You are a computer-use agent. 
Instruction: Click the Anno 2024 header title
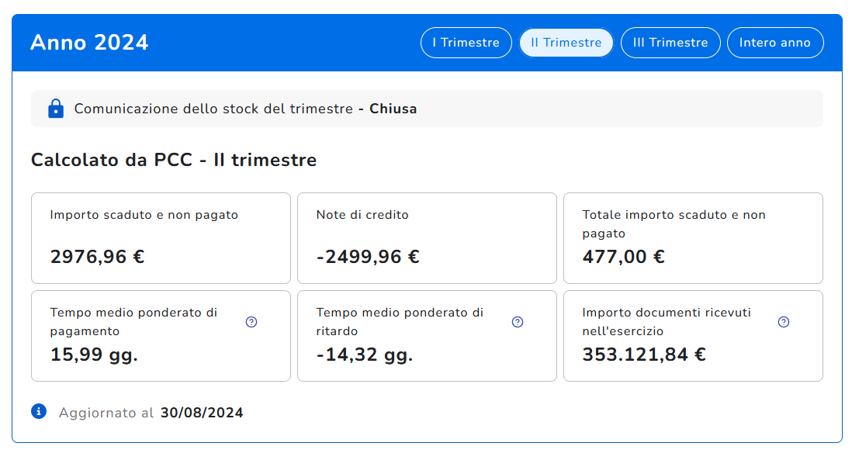click(89, 43)
